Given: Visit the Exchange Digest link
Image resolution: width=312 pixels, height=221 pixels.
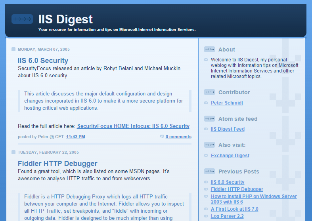Looking at the screenshot, I should coord(230,155).
